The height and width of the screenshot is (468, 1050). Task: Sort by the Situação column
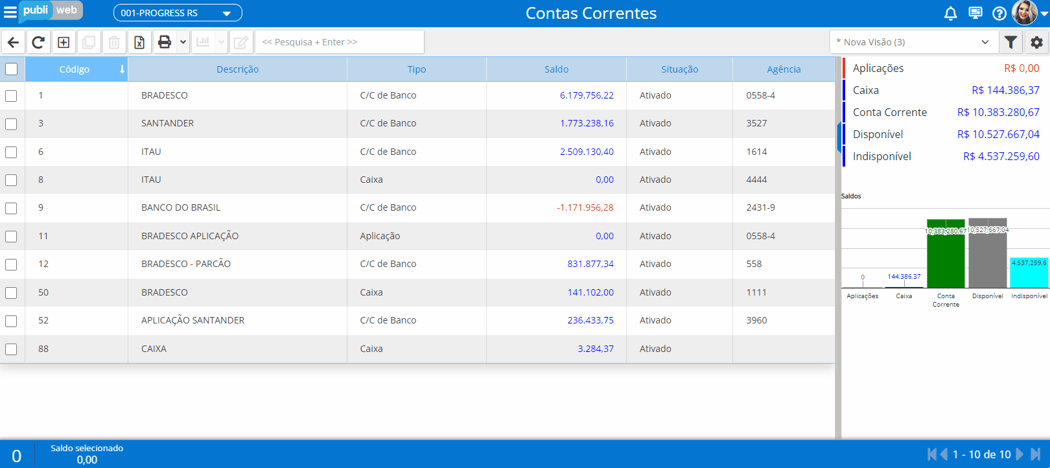(679, 69)
